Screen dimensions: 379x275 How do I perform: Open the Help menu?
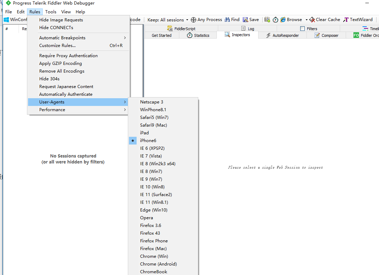click(80, 12)
